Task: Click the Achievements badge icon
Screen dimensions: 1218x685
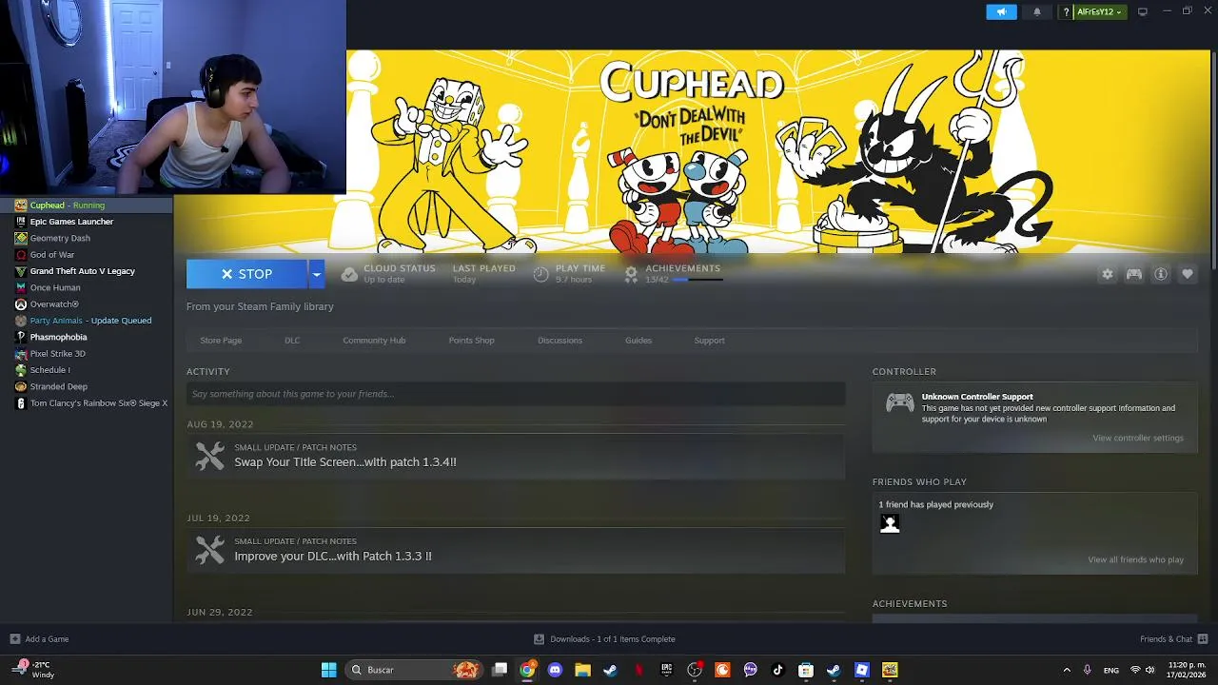Action: (x=631, y=274)
